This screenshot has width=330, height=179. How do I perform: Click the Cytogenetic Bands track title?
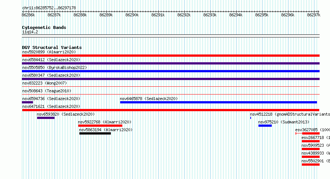pos(44,27)
